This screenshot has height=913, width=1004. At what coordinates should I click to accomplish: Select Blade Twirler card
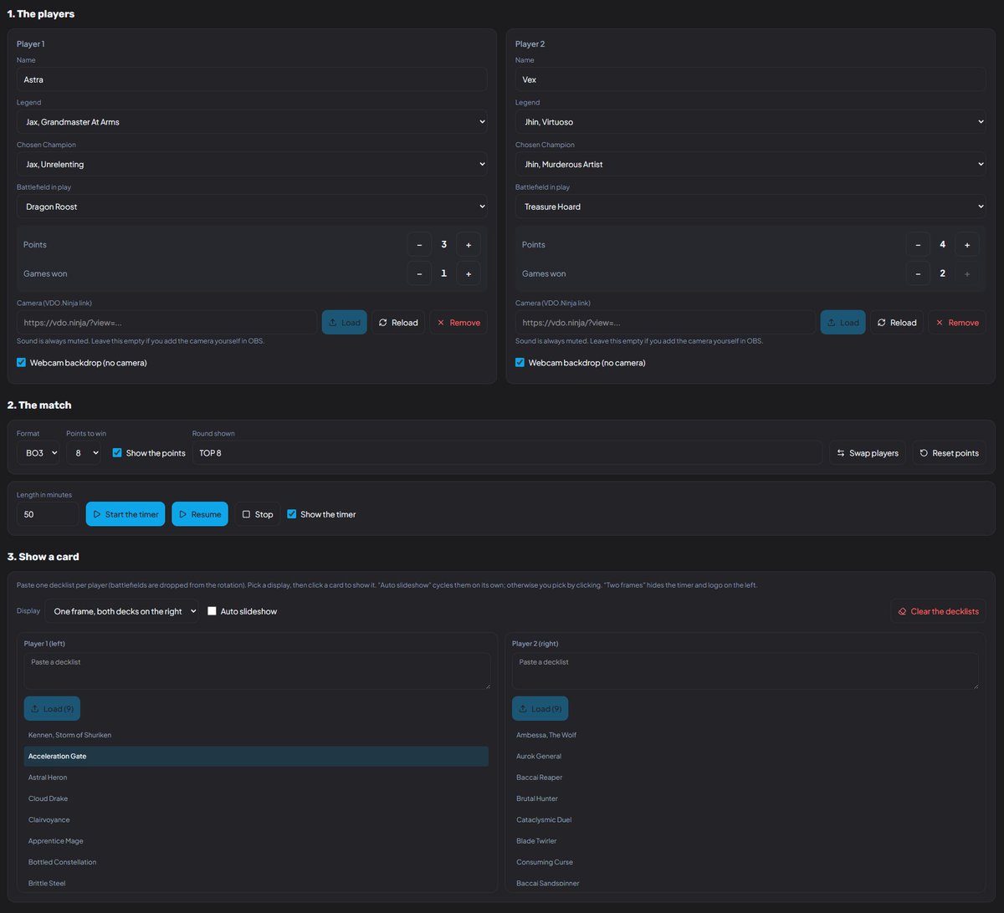745,841
